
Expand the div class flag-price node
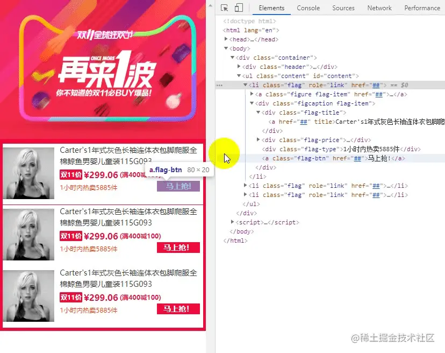tap(258, 139)
